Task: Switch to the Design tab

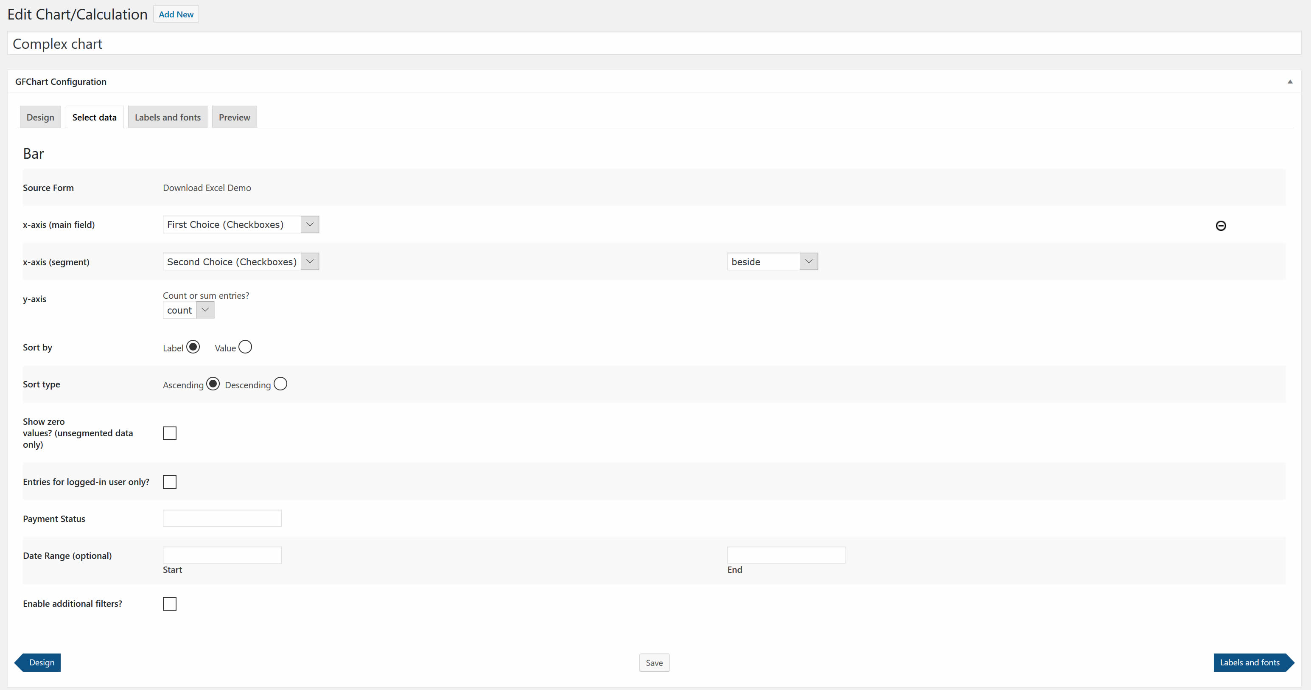Action: click(x=40, y=117)
